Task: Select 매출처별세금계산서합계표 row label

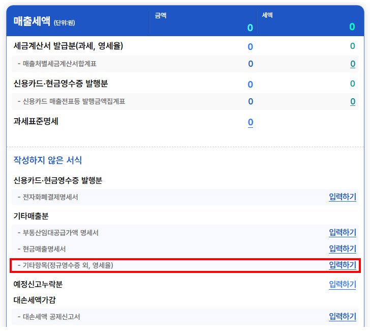Action: click(59, 64)
